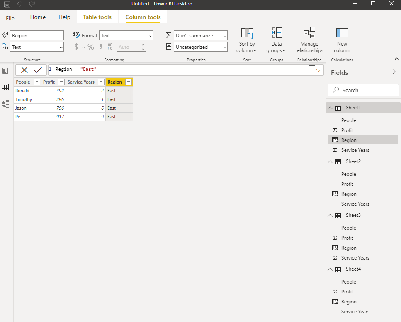The width and height of the screenshot is (401, 322).
Task: Cancel formula with X icon
Action: [x=24, y=70]
